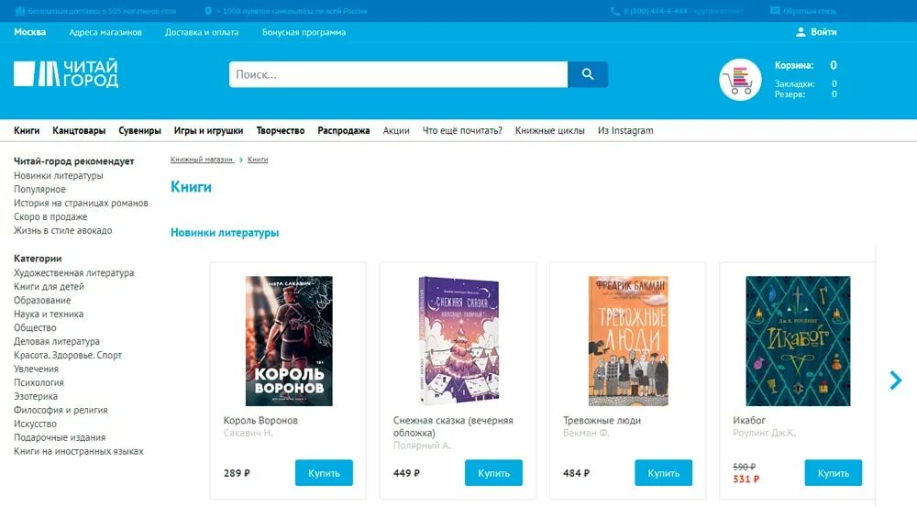Open Снежная сказка (вечерняя обложка) title
This screenshot has height=507, width=917.
click(x=453, y=426)
